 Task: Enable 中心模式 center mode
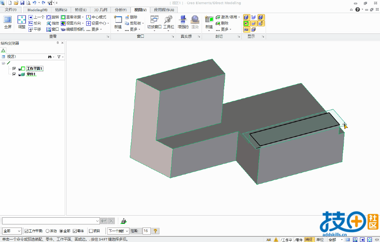(x=96, y=17)
